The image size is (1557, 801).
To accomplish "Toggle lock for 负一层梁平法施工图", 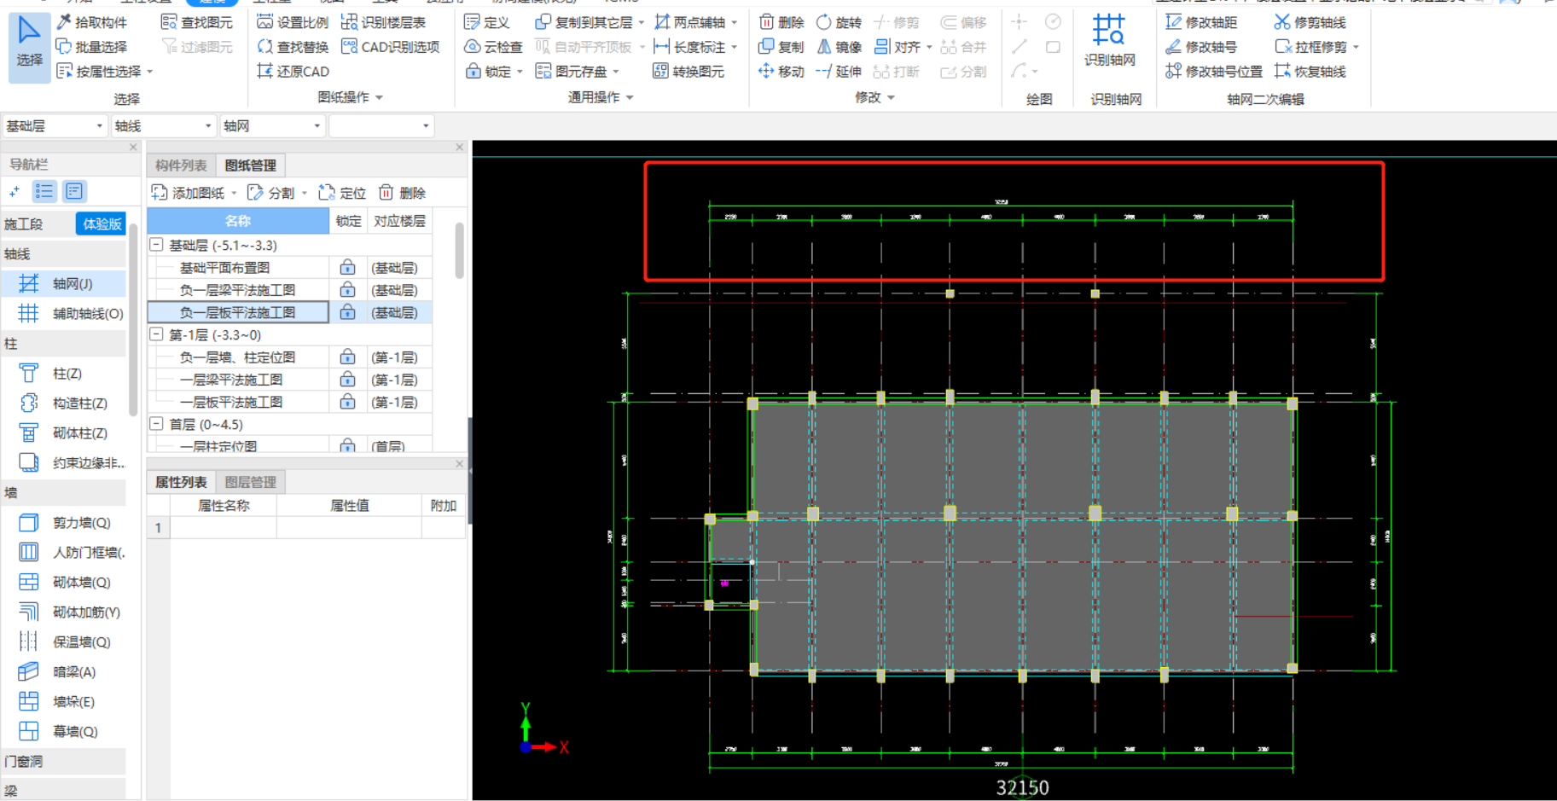I will click(347, 290).
